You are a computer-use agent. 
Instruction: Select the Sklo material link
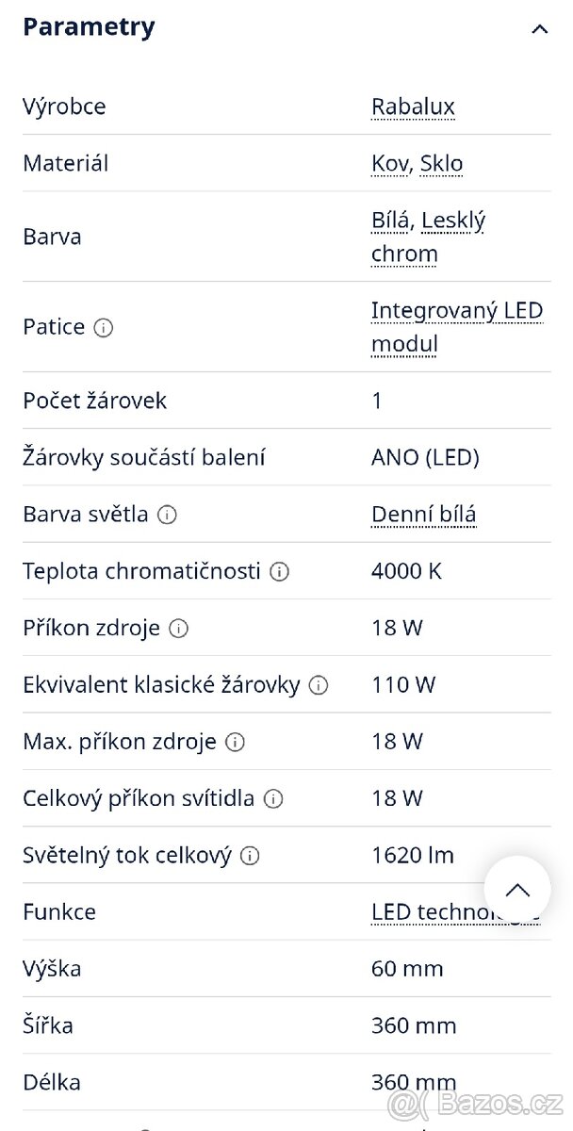coord(440,163)
